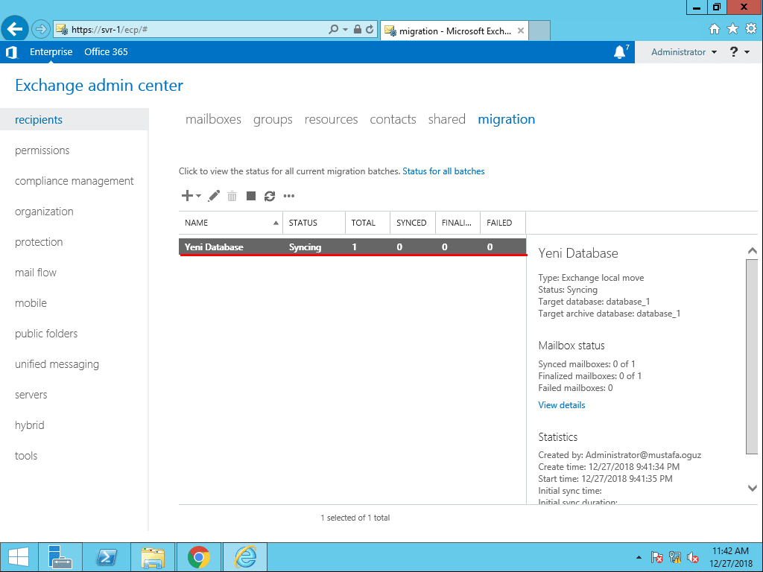763x572 pixels.
Task: Open mail flow in left navigation
Action: (36, 273)
